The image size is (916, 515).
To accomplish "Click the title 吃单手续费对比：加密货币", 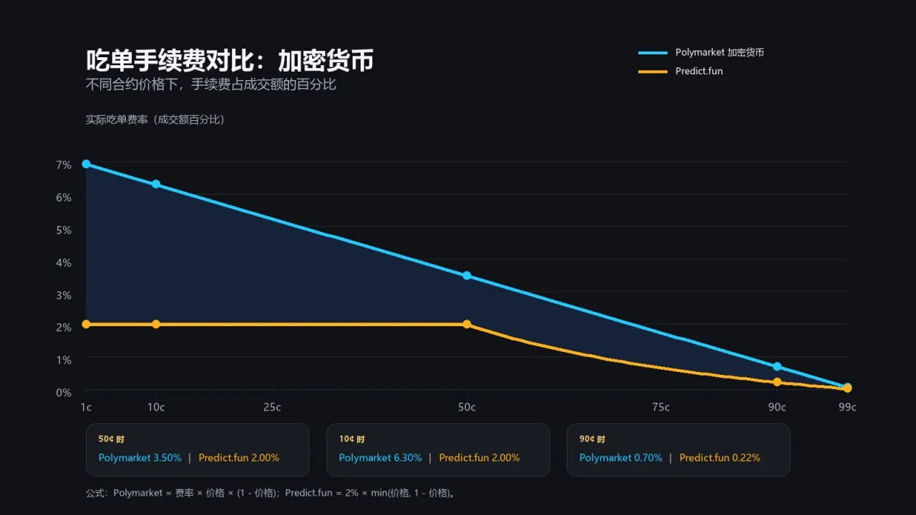I will tap(230, 61).
